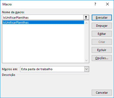Viewport: 114px width, 98px height.
Task: Click the collapse-dialog arrow beside macro name
Action: point(86,17)
